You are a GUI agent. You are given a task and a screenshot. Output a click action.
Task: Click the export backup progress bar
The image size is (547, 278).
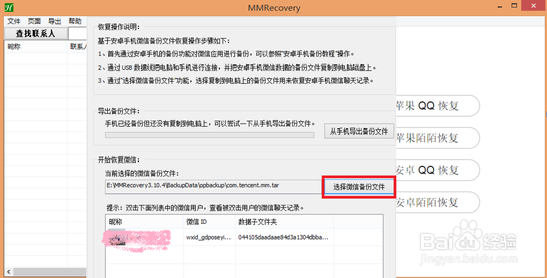click(x=210, y=135)
